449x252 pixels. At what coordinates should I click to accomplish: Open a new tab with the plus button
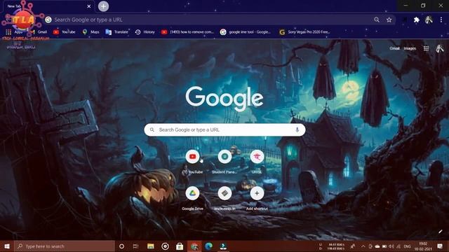[x=103, y=6]
